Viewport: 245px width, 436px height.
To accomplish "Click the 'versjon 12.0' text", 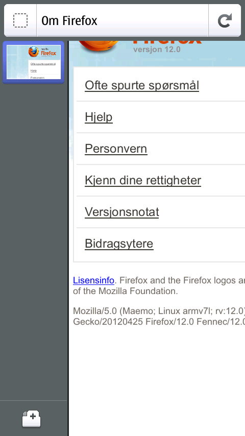I will pos(157,50).
